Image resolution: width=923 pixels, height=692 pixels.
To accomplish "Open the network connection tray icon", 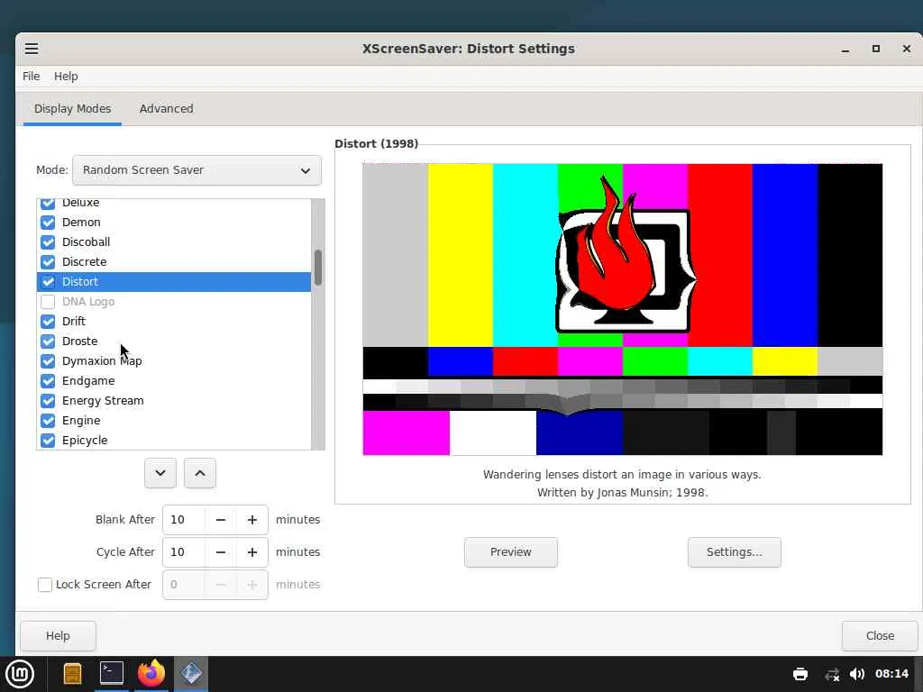I will pyautogui.click(x=832, y=674).
